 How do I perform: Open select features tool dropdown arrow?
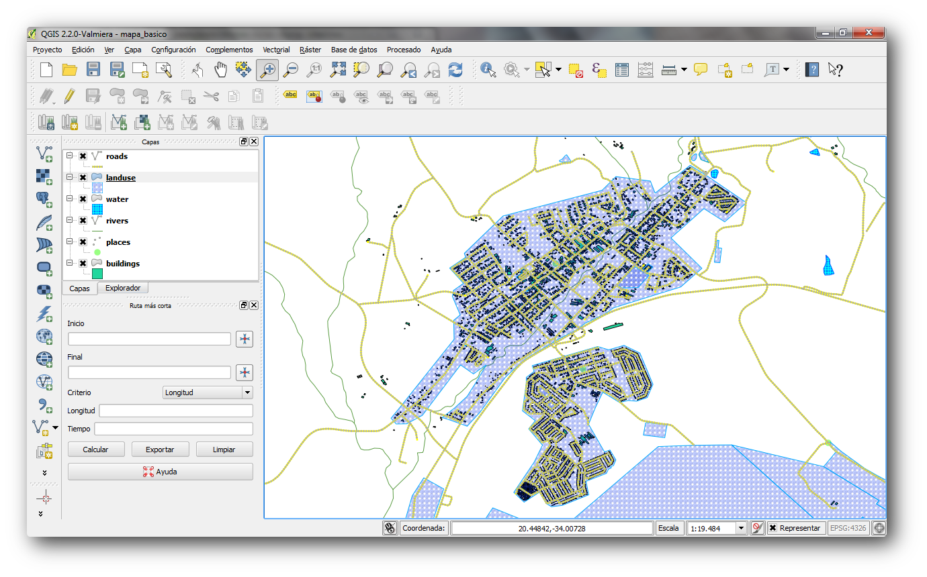pos(558,69)
